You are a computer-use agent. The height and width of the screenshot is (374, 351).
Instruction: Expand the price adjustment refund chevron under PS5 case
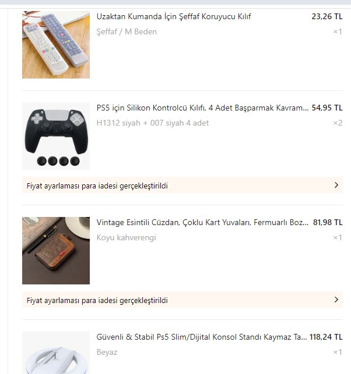(336, 186)
